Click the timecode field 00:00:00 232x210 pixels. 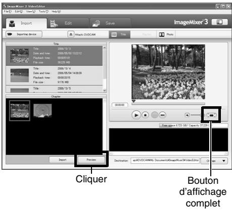point(120,105)
